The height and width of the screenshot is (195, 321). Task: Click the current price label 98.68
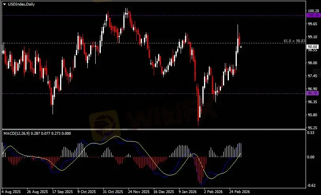point(312,47)
